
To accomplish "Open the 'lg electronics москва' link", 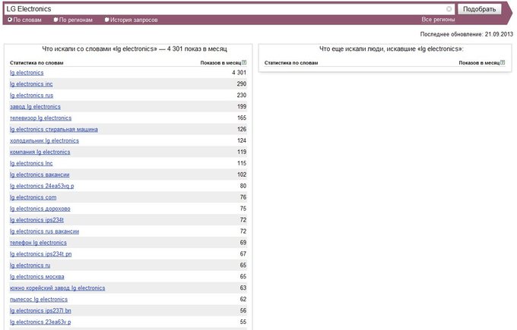I will click(37, 277).
